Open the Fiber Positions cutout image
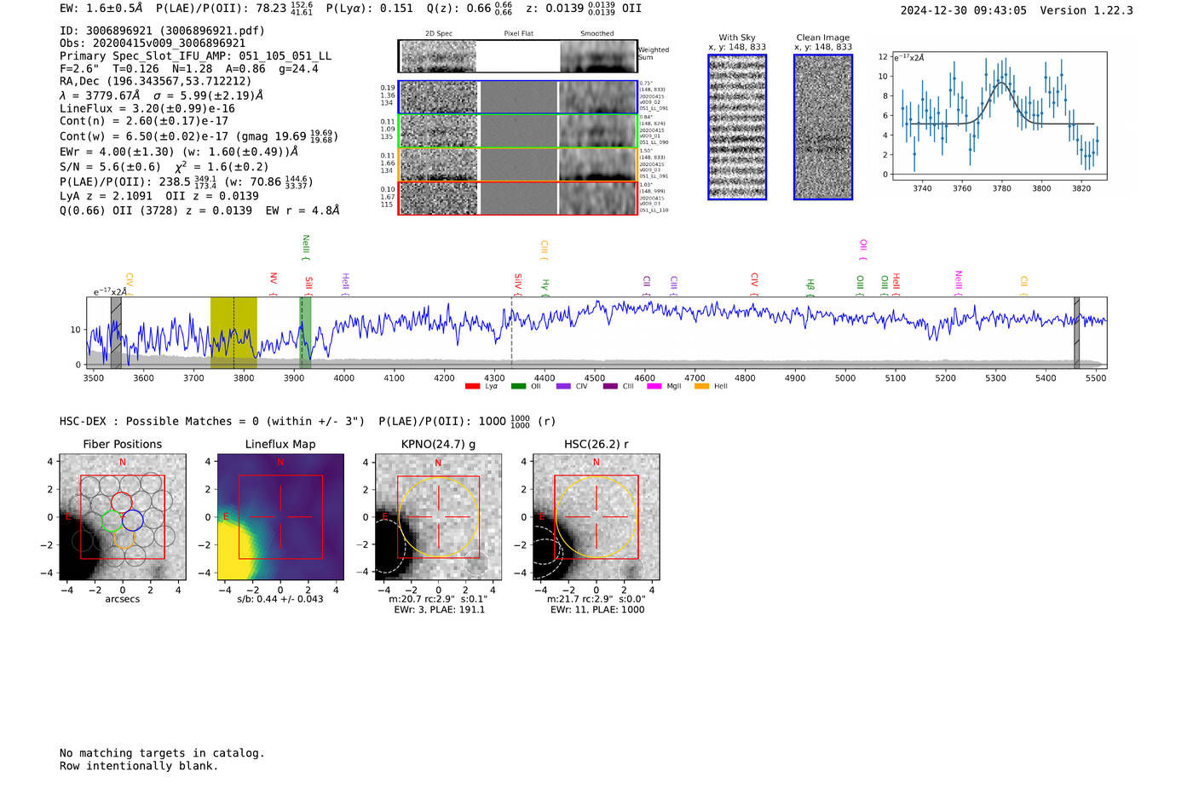1193x812 pixels. tap(123, 517)
